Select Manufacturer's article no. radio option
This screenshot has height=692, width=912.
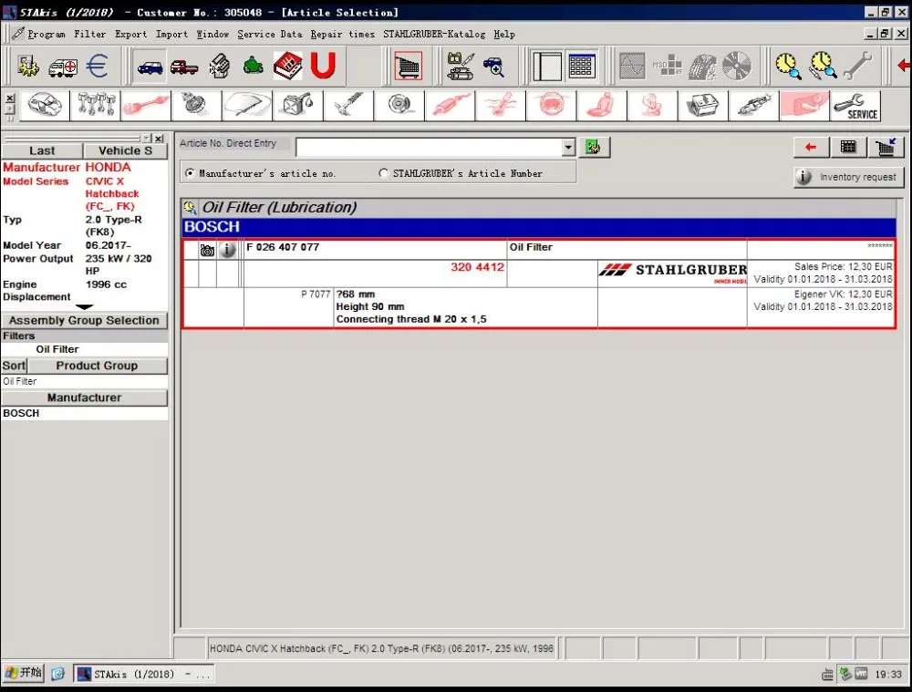pos(191,173)
